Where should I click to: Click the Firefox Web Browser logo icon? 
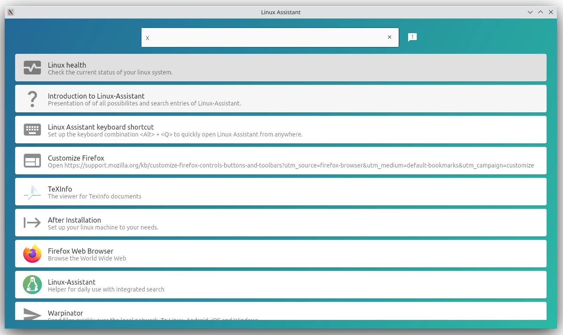(32, 254)
